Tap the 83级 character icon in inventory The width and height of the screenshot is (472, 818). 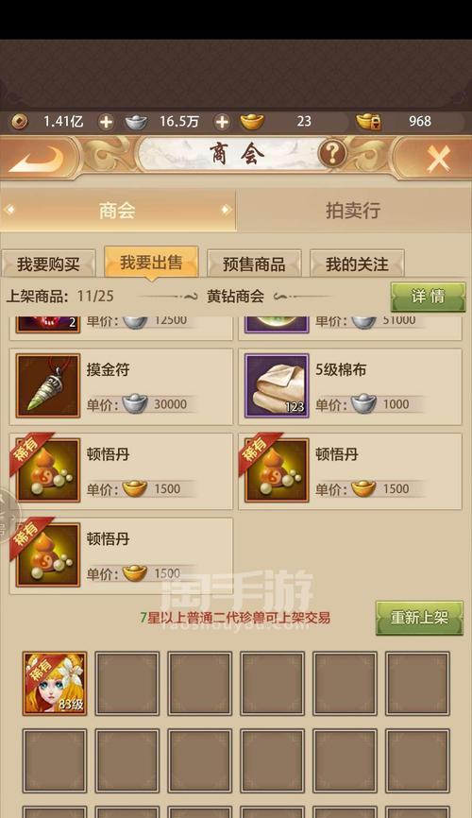(55, 683)
